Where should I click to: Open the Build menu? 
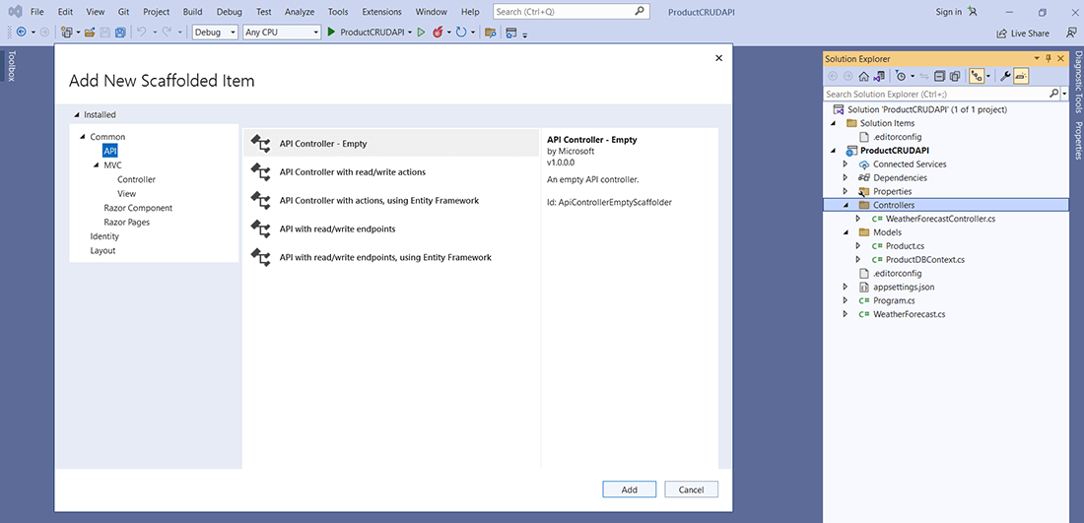click(x=192, y=12)
